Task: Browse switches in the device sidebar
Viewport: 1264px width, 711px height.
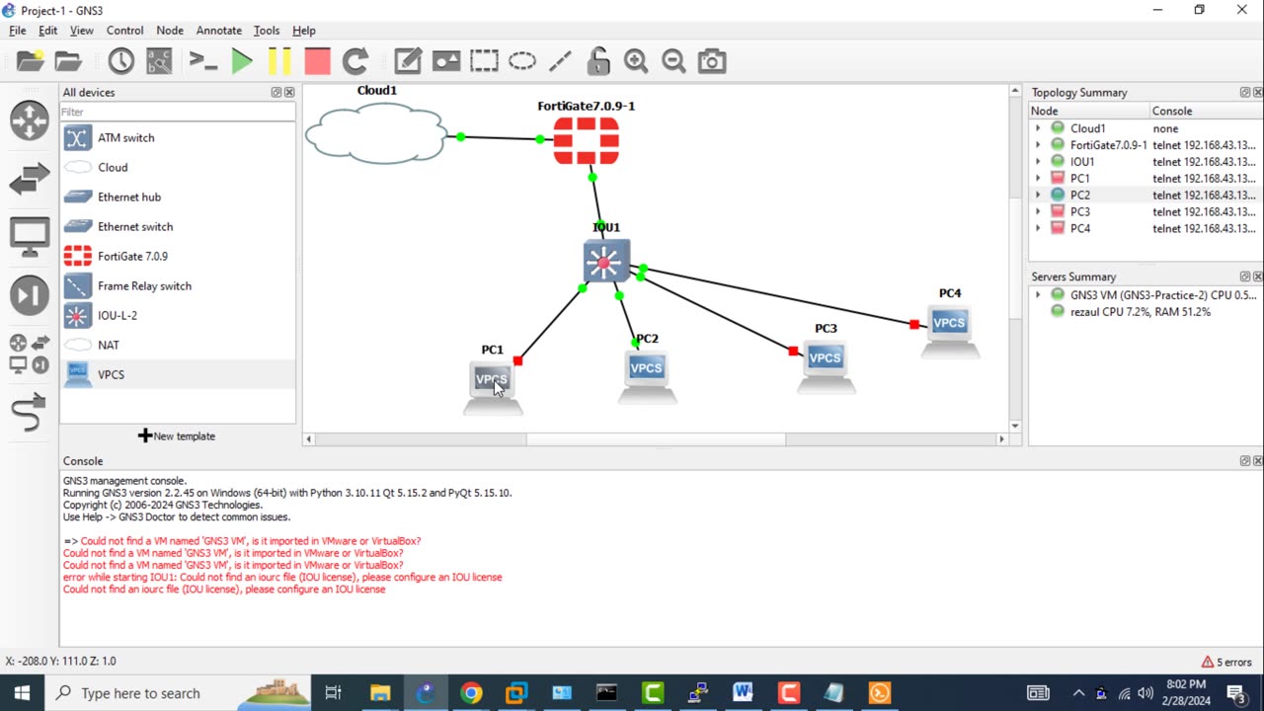Action: [30, 179]
